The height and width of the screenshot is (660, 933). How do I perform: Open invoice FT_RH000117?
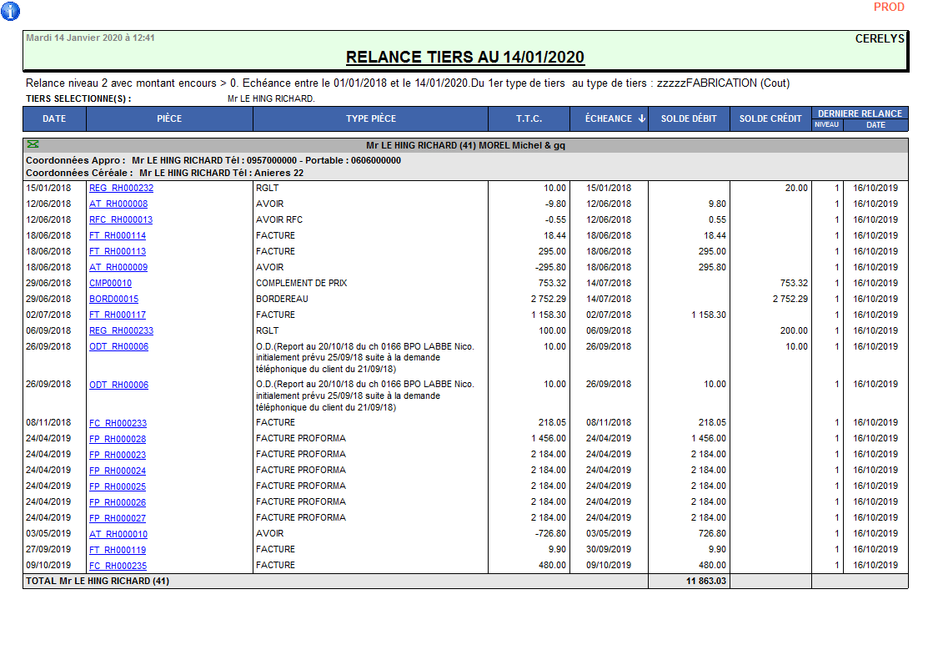pyautogui.click(x=118, y=315)
